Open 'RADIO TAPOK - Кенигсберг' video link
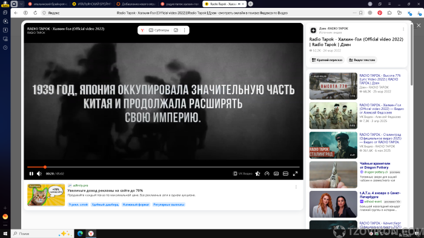This screenshot has height=238, width=424. 380,225
